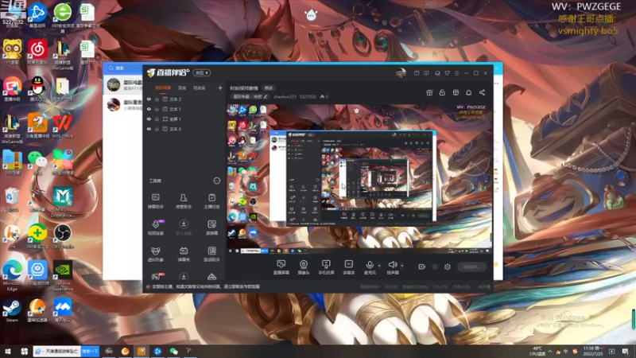
Task: Switch to the second scene tab
Action: coord(182,88)
